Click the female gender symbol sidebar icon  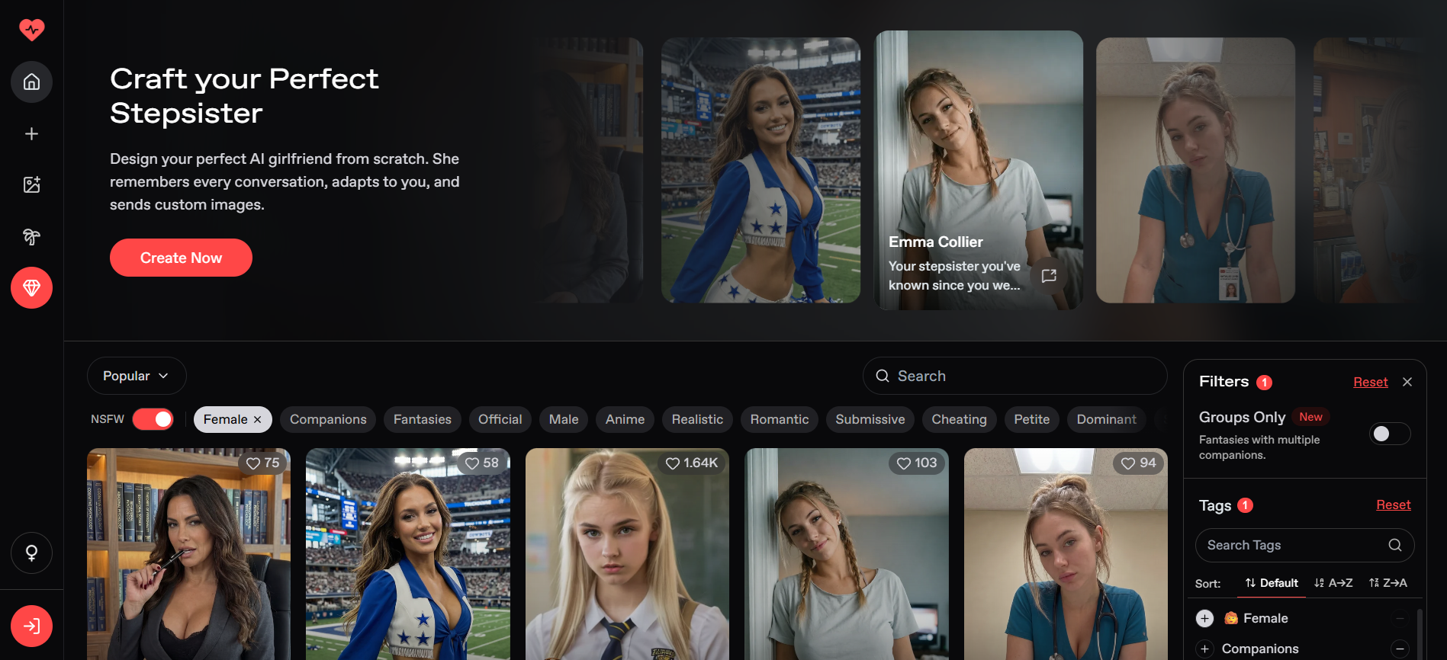pyautogui.click(x=31, y=553)
